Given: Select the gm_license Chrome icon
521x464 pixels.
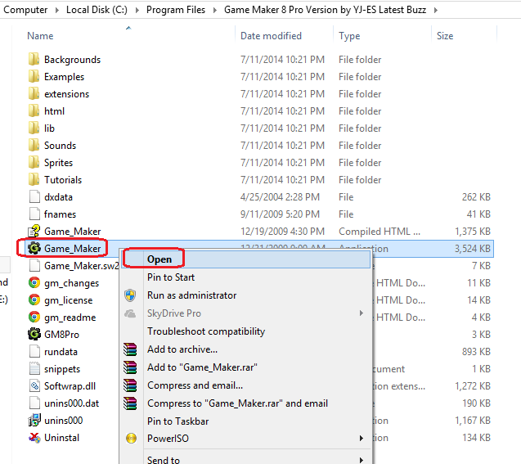Looking at the screenshot, I should [34, 300].
